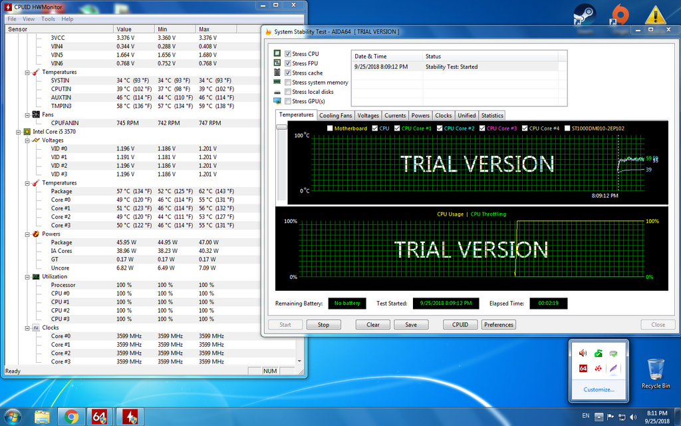Click the green safely remove hardware tray icon
The width and height of the screenshot is (681, 426).
coord(598,353)
